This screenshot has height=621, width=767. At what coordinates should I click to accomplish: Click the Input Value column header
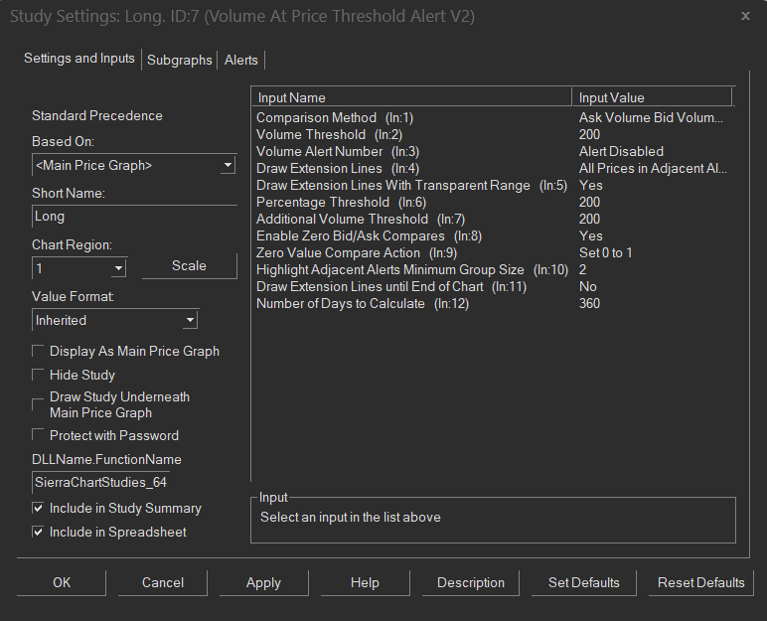click(651, 97)
